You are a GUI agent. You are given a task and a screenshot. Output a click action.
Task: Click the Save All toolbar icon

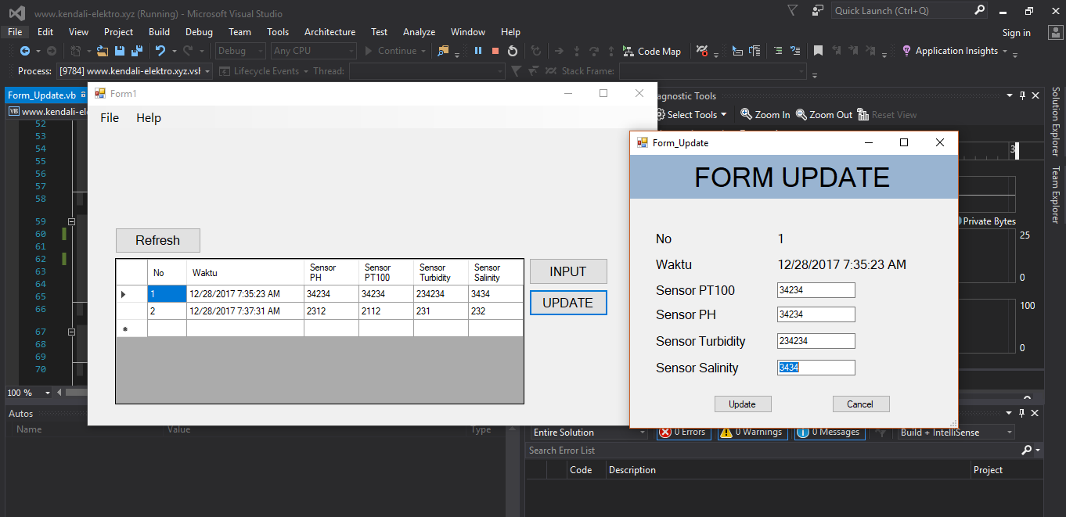pyautogui.click(x=137, y=51)
